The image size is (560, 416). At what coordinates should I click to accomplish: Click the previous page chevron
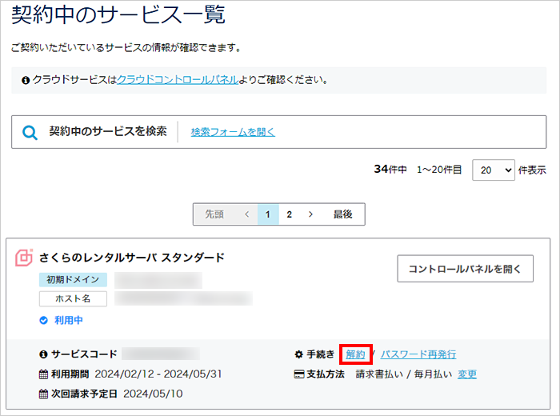(246, 214)
